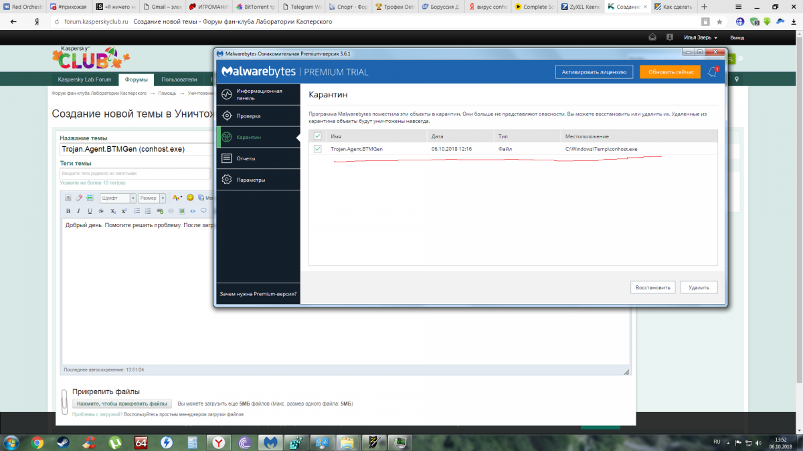Sort quarantine by Дата column
This screenshot has width=803, height=451.
coord(460,136)
